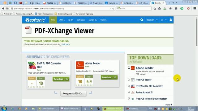Open 'Сервисы Яндекса' bookmark folder
Screen dimensions: 198x111
(x=63, y=14)
